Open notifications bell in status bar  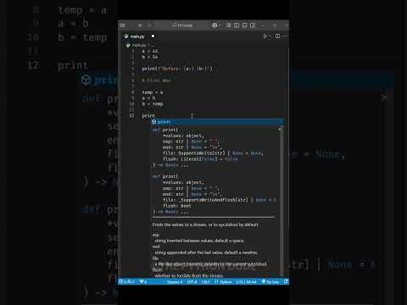point(286,281)
